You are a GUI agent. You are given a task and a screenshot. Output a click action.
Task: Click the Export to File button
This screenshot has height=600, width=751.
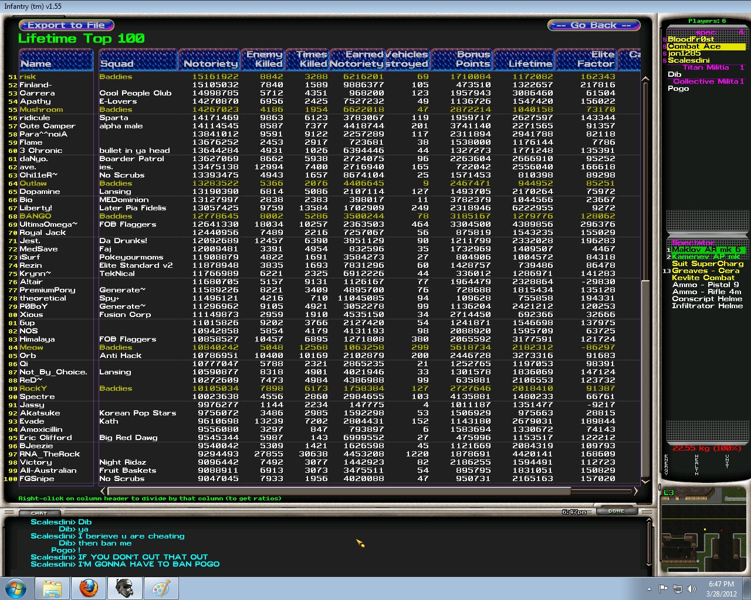(66, 25)
